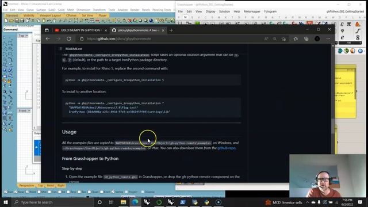
Task: Click the Cortana circle button
Action: pyautogui.click(x=99, y=202)
